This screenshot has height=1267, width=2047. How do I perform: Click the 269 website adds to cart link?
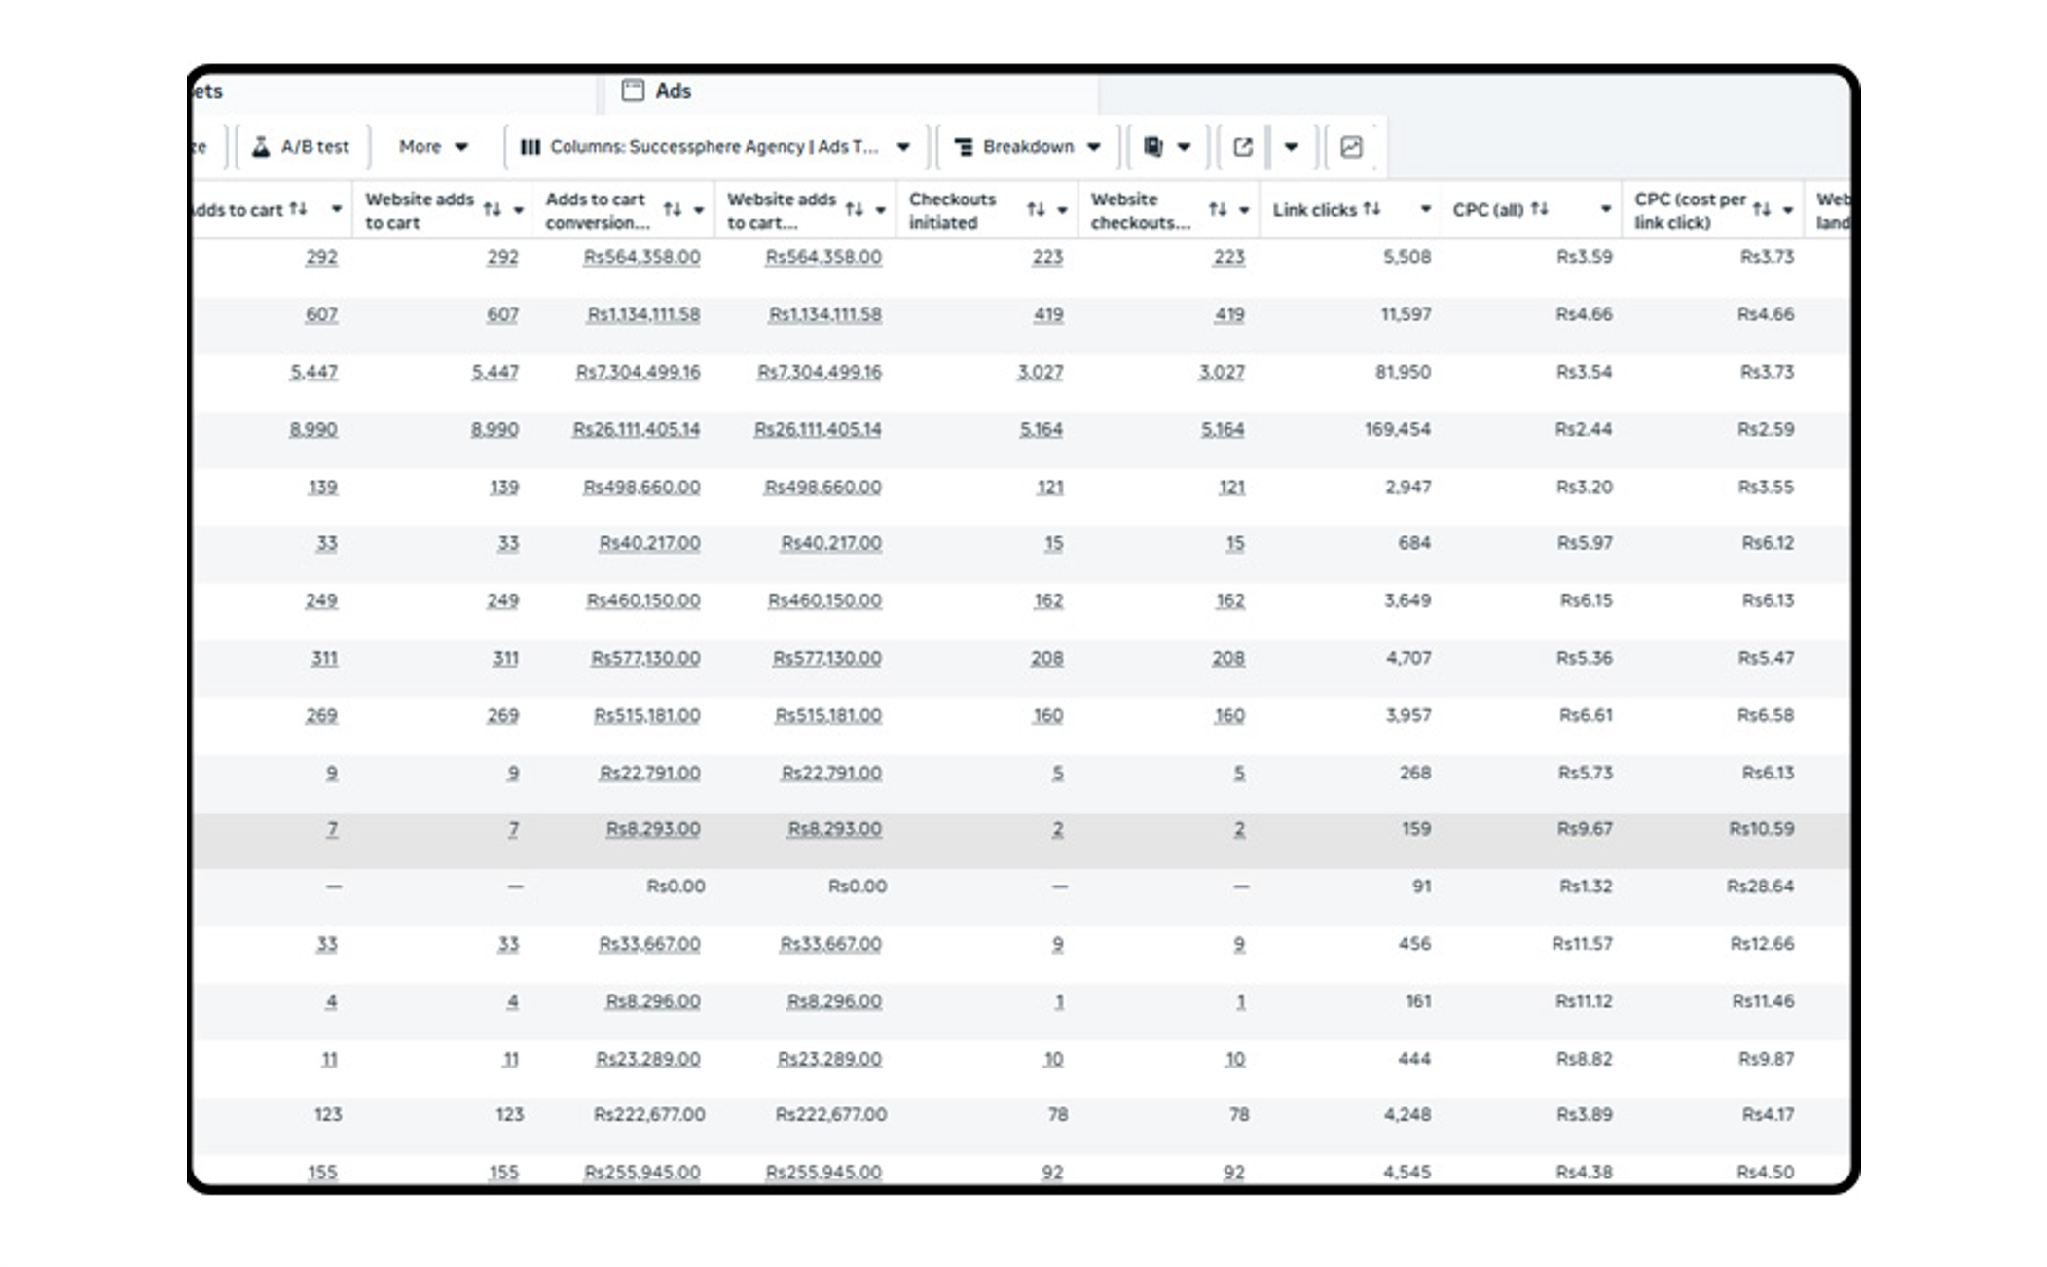pos(502,715)
